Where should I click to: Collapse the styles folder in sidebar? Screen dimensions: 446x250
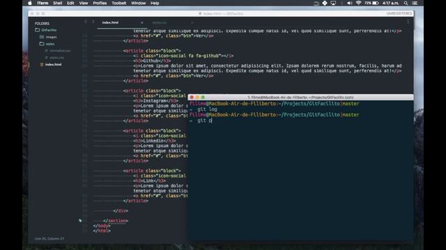tap(47, 44)
